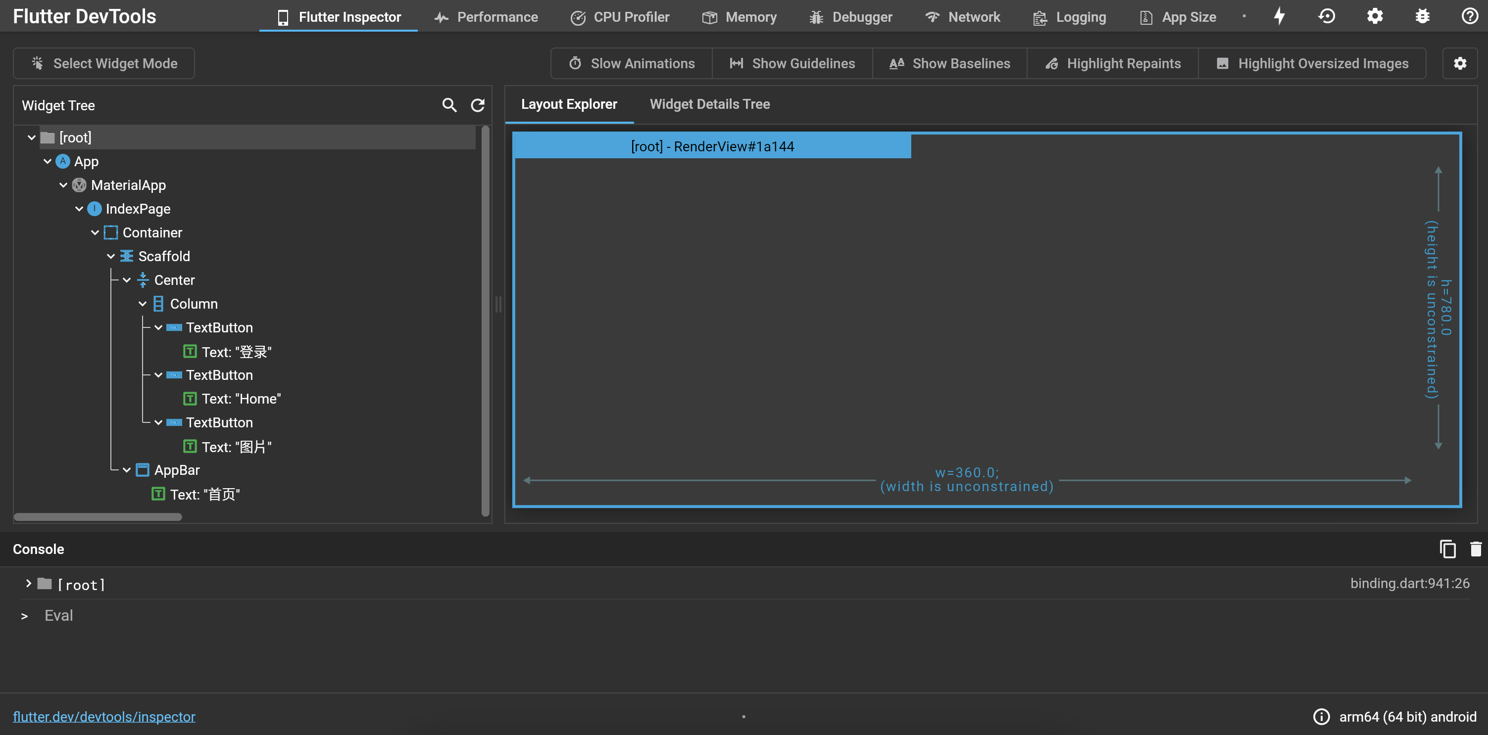Click the refresh widget tree icon
1488x735 pixels.
(479, 104)
